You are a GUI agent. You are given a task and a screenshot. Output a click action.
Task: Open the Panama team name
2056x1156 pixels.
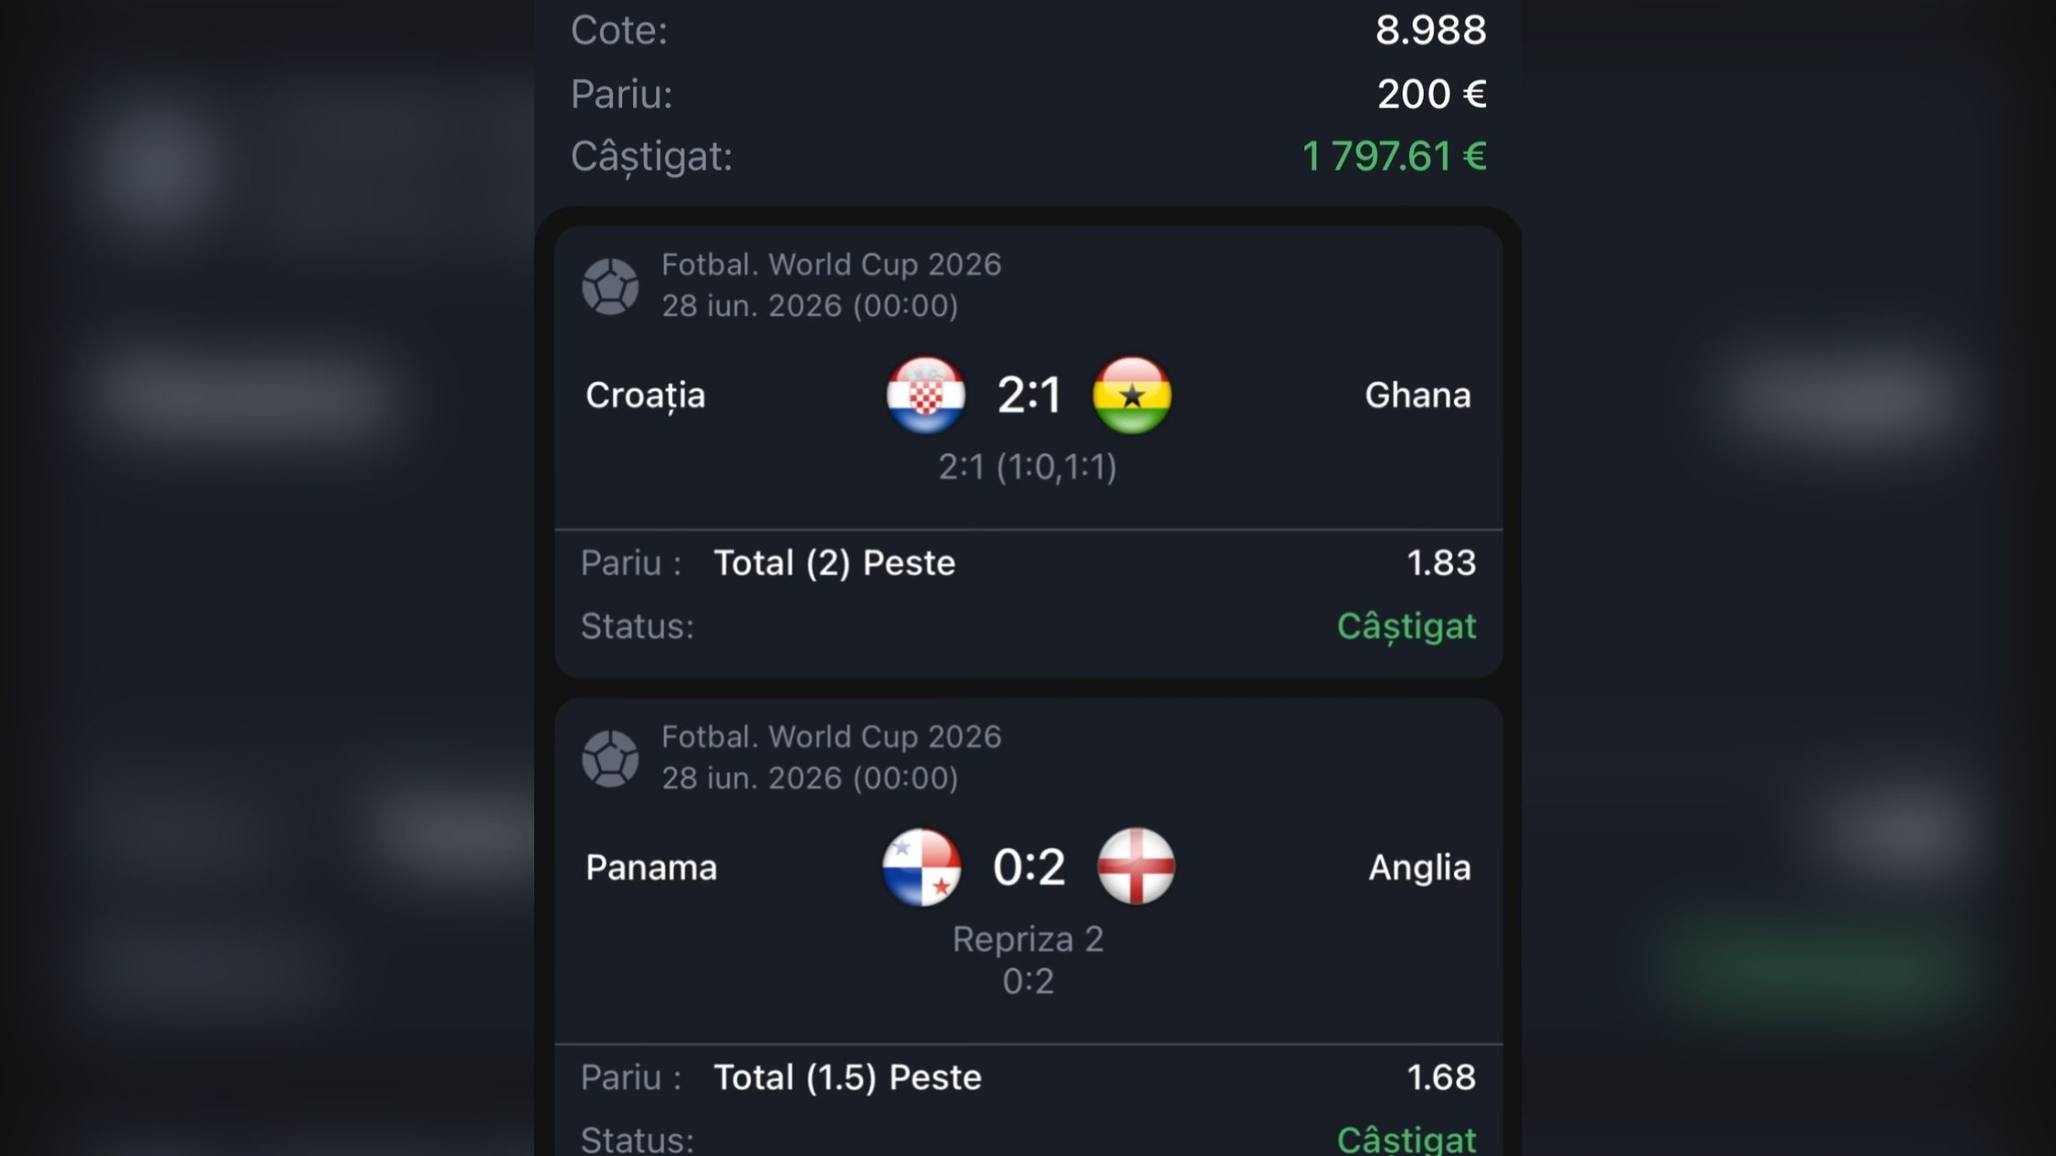(x=651, y=868)
